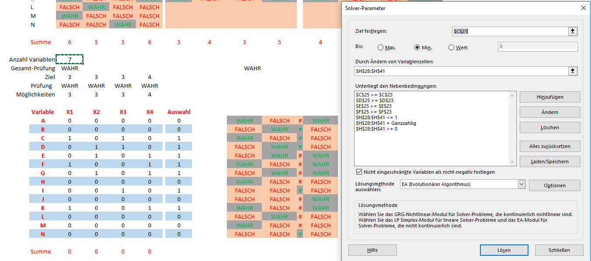Click Möglichkeiten label cell
This screenshot has height=261, width=591.
36,94
